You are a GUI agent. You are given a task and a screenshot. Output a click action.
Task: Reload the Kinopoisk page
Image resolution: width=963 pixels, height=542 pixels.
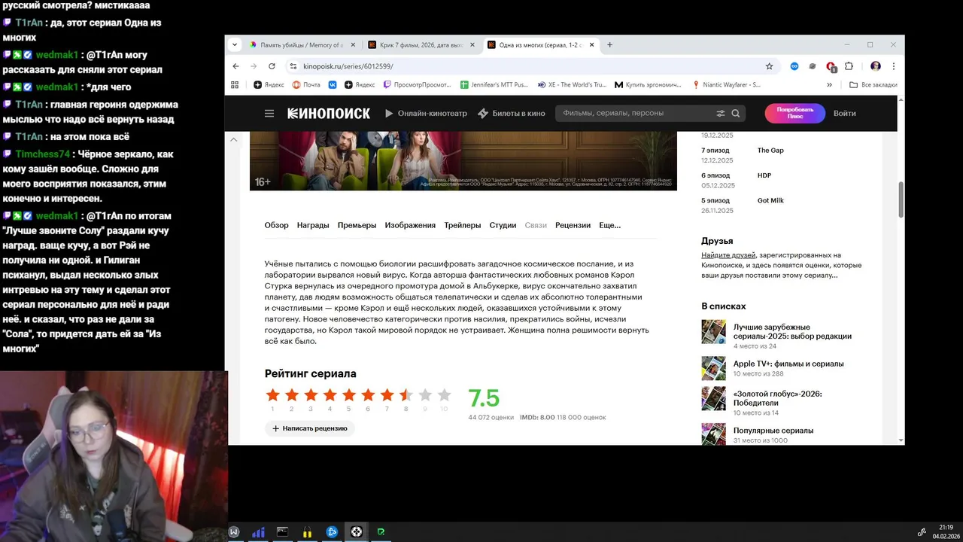pos(272,66)
